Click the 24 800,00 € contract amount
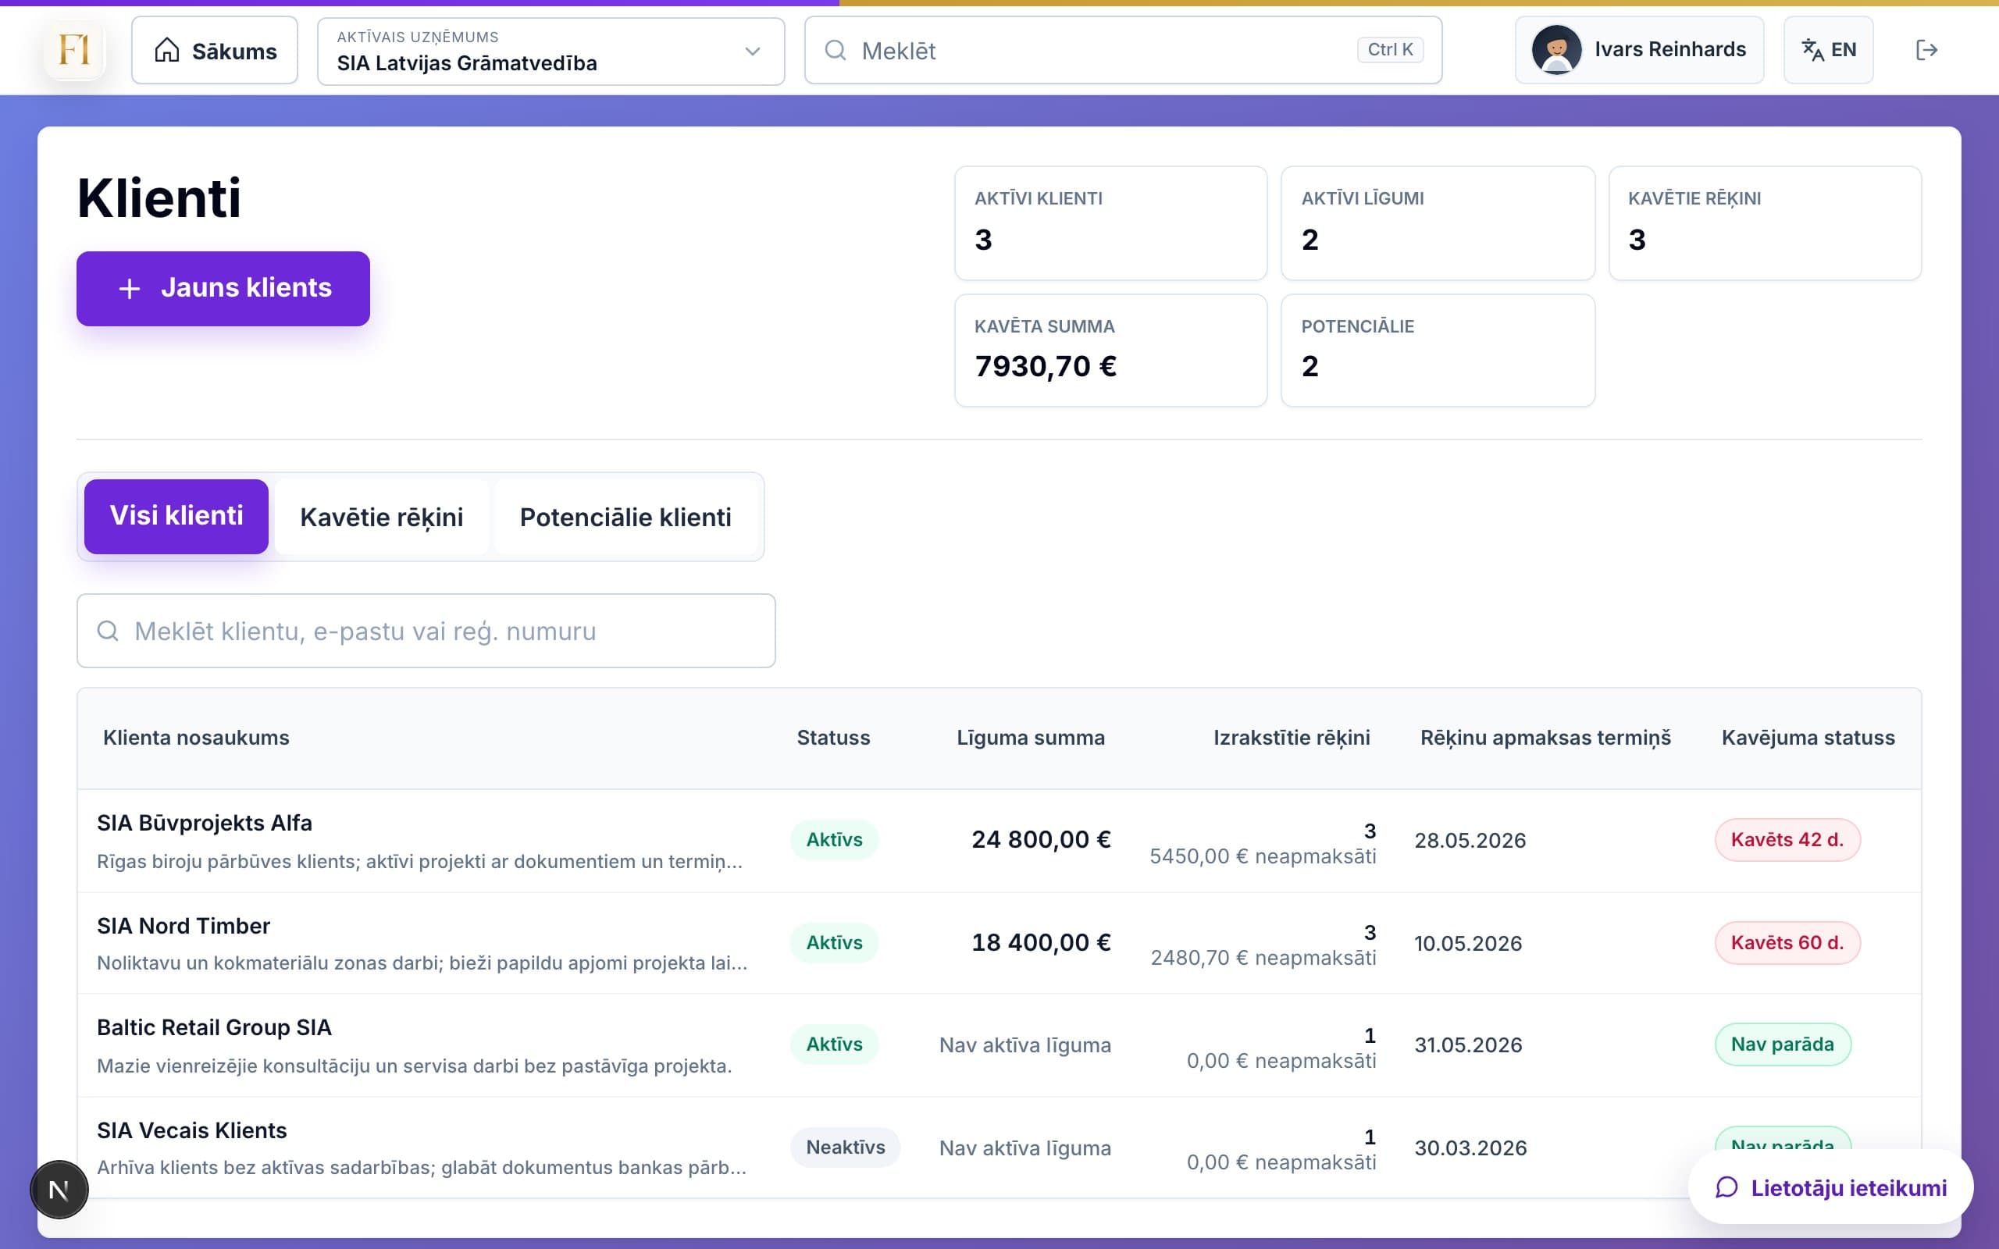The height and width of the screenshot is (1249, 1999). (x=1041, y=840)
